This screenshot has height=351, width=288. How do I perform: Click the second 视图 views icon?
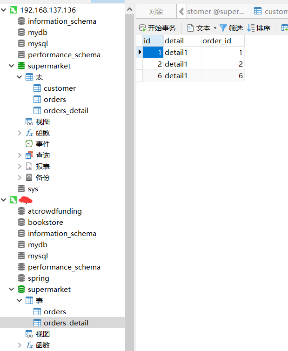point(29,334)
